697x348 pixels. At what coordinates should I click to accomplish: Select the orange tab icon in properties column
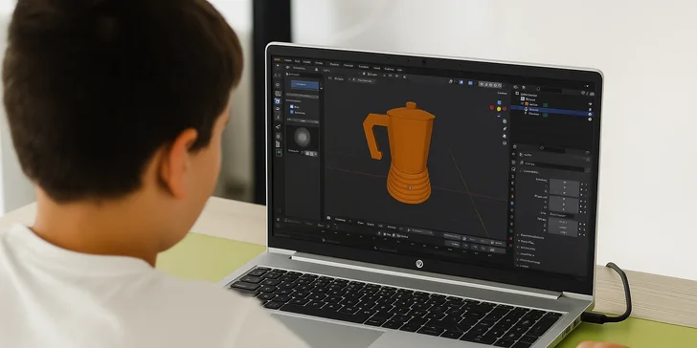(512, 196)
